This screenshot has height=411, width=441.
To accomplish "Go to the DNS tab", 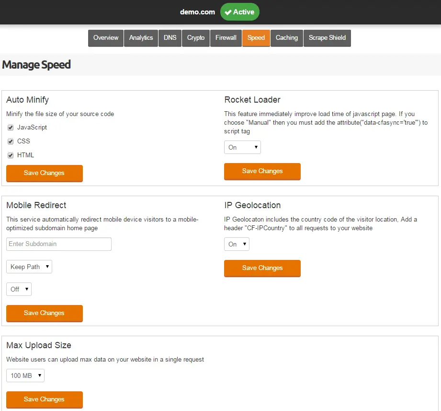I will click(170, 38).
